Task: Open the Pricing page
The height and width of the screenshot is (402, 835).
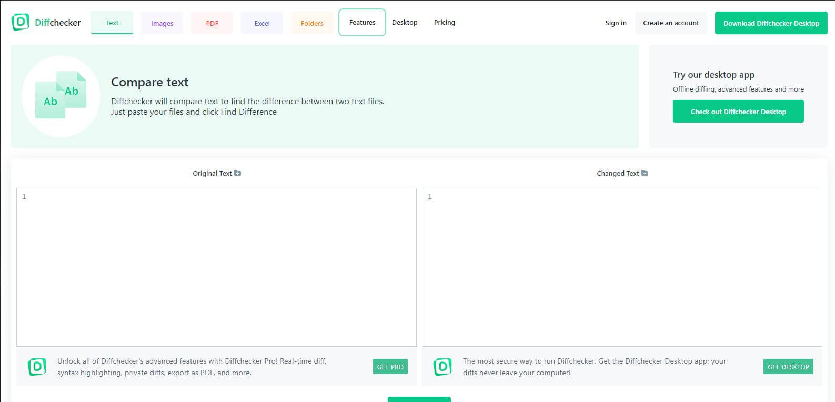Action: (445, 23)
